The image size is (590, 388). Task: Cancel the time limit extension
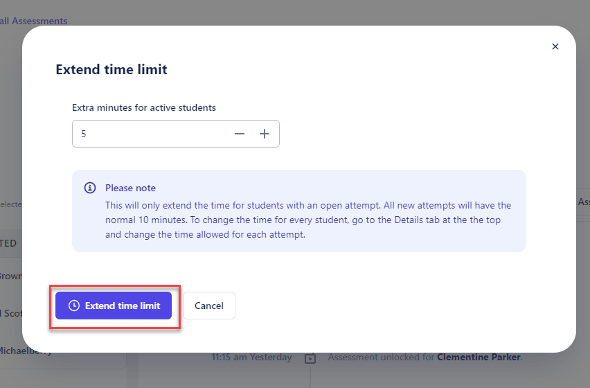209,306
